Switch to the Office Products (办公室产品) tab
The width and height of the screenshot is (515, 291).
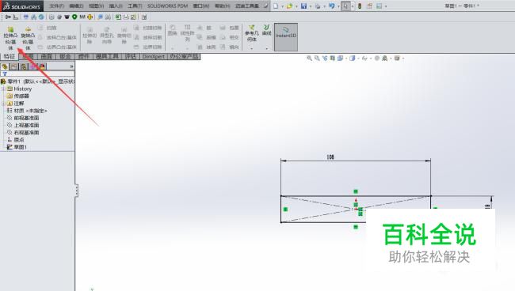(184, 56)
